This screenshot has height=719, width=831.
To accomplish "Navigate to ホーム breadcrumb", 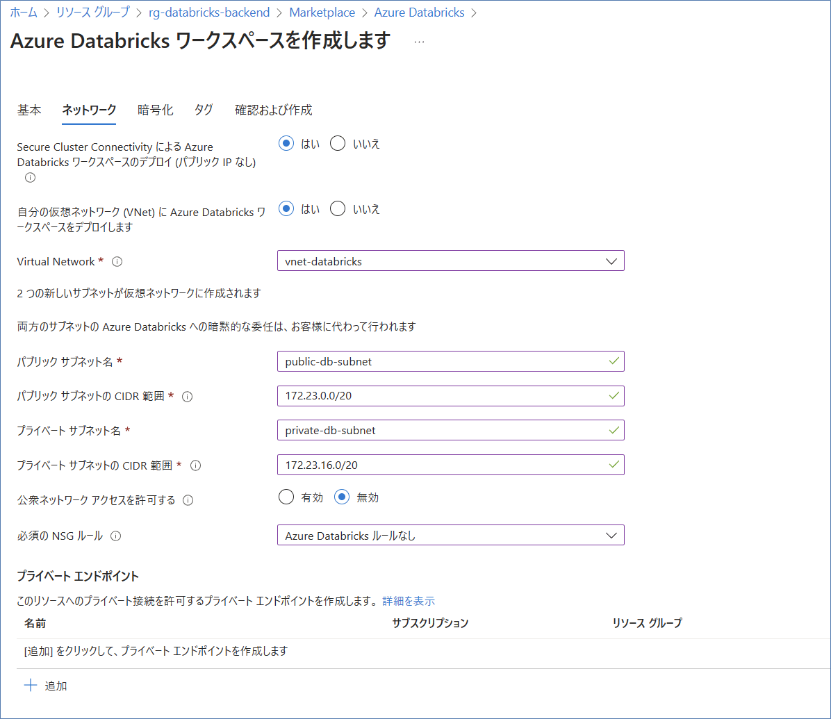I will click(x=24, y=13).
